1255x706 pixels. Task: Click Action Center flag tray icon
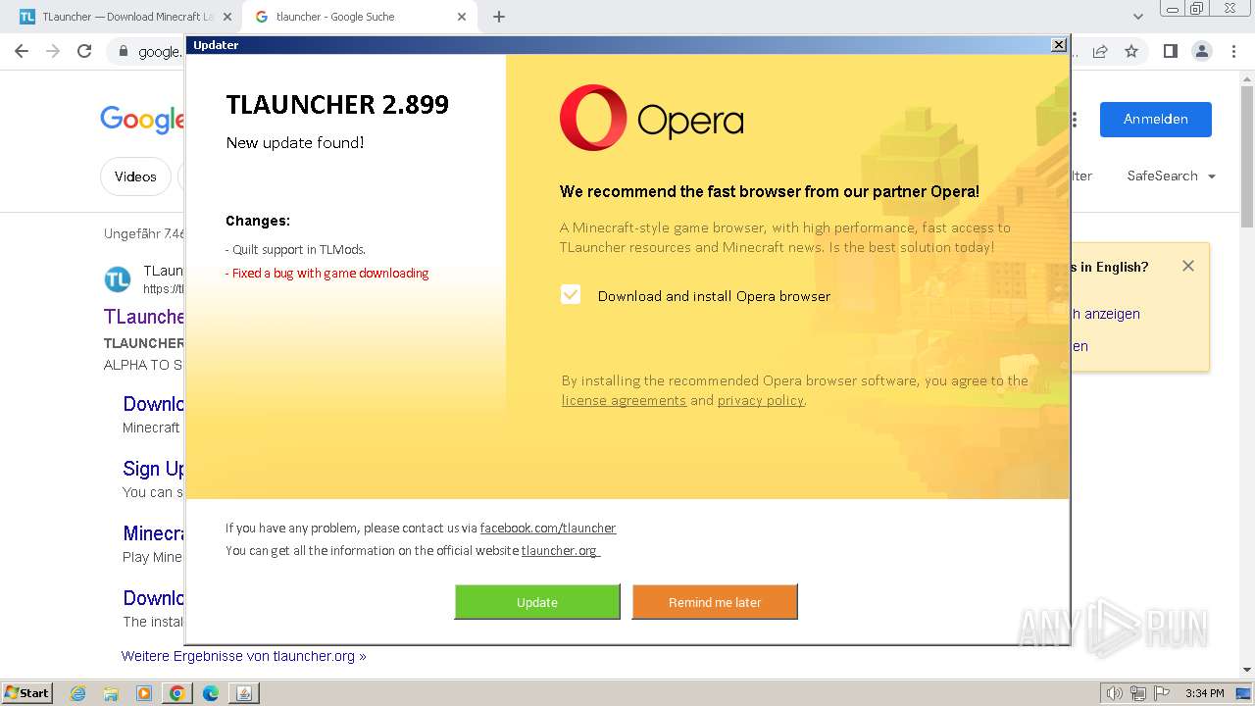click(1160, 693)
